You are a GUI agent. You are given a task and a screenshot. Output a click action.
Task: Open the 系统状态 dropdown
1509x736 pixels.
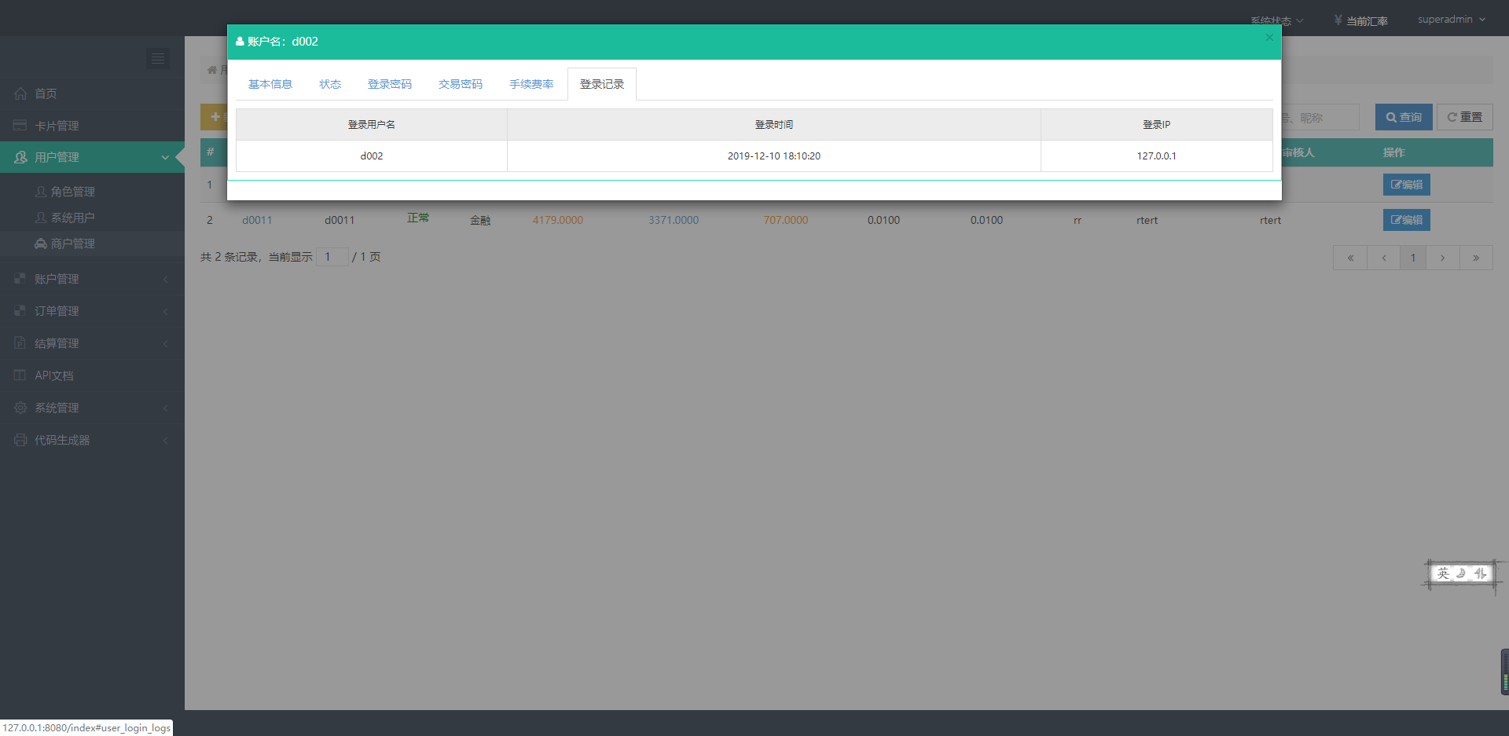click(x=1277, y=21)
